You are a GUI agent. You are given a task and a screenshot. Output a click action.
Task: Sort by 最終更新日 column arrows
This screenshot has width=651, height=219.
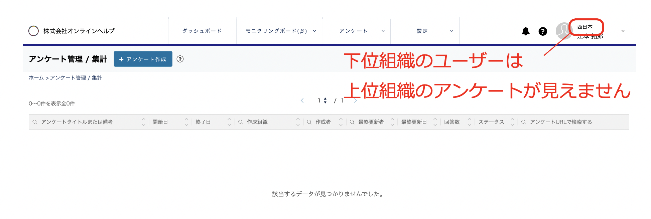(x=435, y=122)
